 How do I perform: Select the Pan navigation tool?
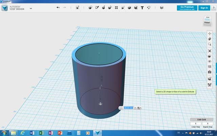click(210, 34)
